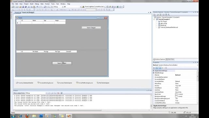Select the HumansBindingSource component in tray

(45, 83)
